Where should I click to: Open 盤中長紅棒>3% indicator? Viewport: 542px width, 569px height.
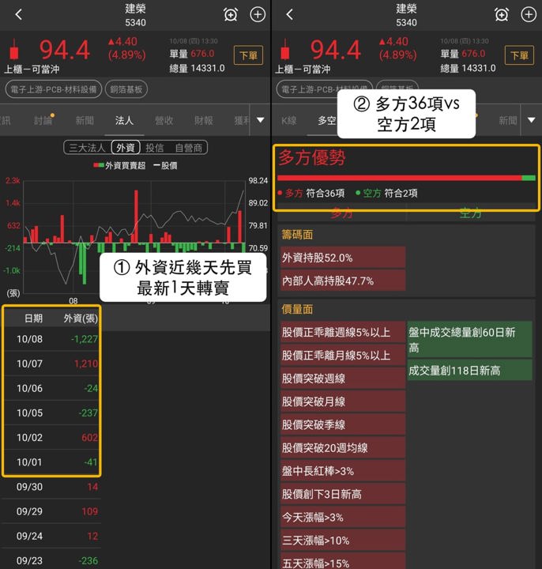pyautogui.click(x=342, y=471)
